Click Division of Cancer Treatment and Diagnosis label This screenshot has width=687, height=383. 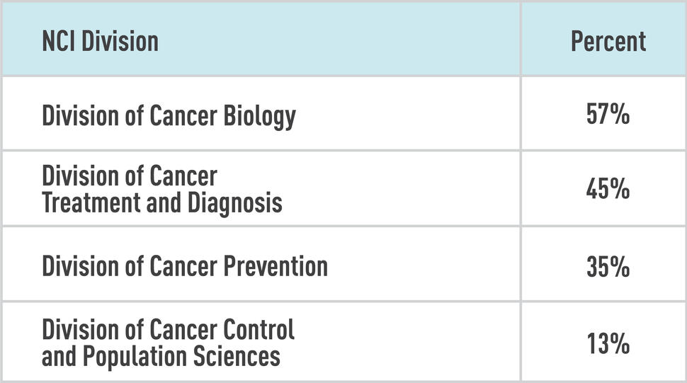point(161,190)
